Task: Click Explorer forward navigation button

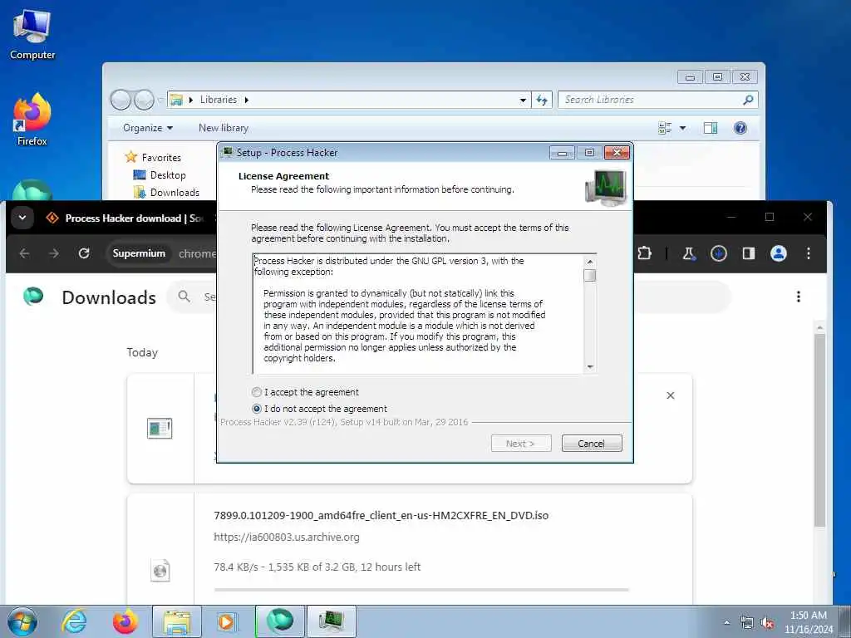Action: click(x=144, y=100)
